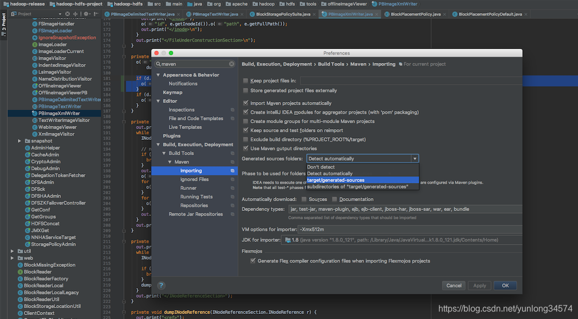Screen dimensions: 578x319
Task: Close the BlockPlacementPolicy.java tab with its X
Action: [444, 14]
